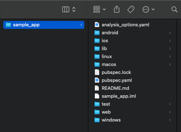The width and height of the screenshot is (181, 132).
Task: Expand macos folder via its chevron
Action: pyautogui.click(x=170, y=65)
